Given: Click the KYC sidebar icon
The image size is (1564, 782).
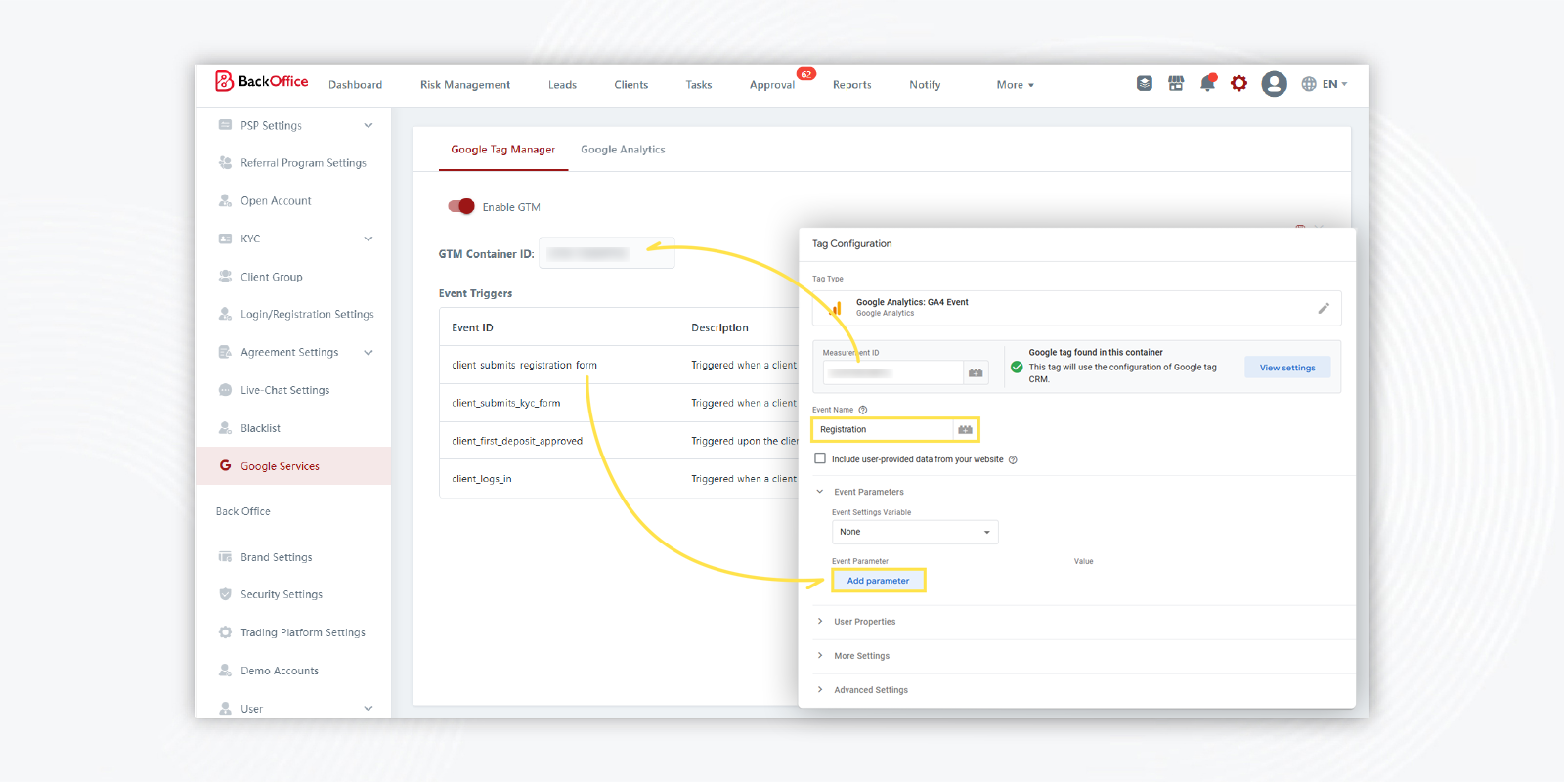Looking at the screenshot, I should pos(225,239).
